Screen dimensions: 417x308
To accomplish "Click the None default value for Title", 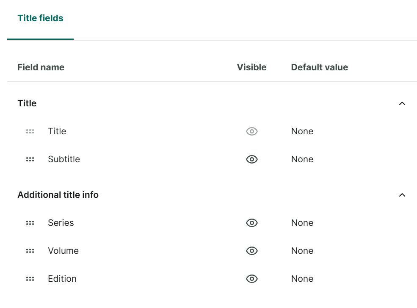I will click(x=302, y=131).
